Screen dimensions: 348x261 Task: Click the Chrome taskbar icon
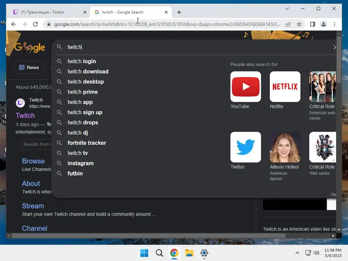(174, 253)
